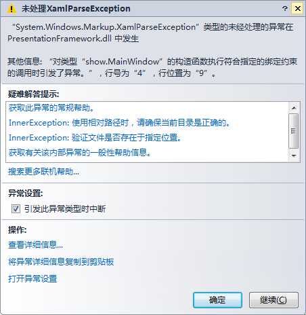The height and width of the screenshot is (315, 306).
Task: Open 打开异常设置 link
Action: (32, 278)
